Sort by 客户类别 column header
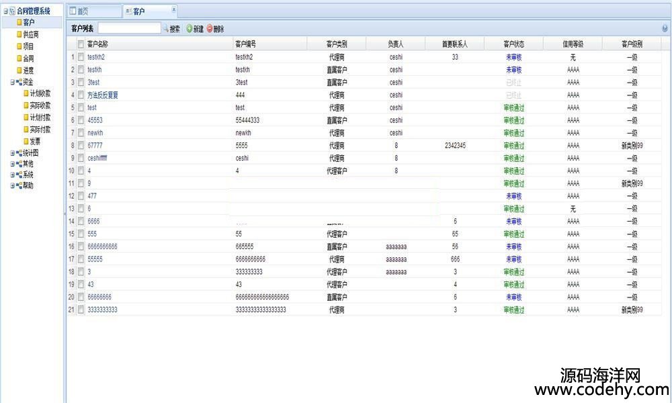 click(337, 44)
